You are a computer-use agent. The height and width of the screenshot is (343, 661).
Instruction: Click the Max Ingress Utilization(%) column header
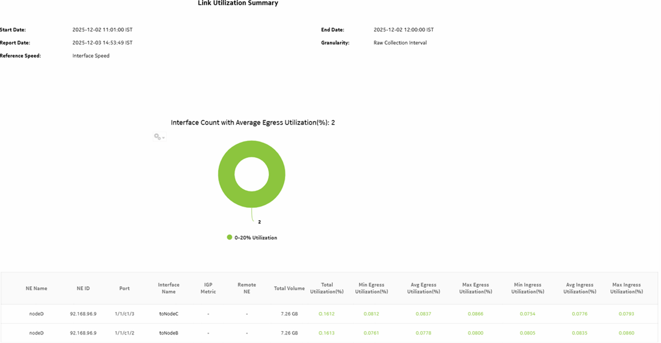coord(626,288)
